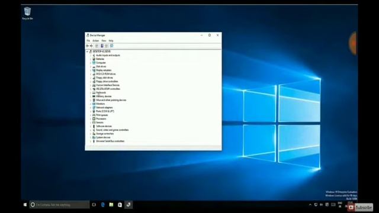The width and height of the screenshot is (379, 213).
Task: Select the 'Keyboards' label
Action: click(101, 93)
